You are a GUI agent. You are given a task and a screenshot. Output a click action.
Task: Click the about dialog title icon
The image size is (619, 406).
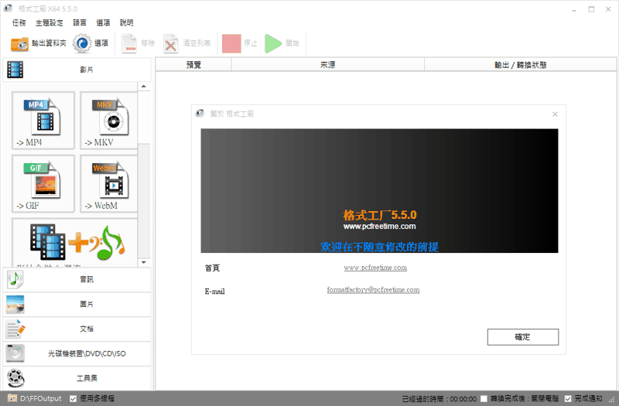(x=200, y=114)
